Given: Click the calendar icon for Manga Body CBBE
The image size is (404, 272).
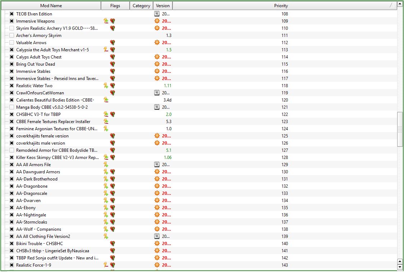Looking at the screenshot, I should pos(157,107).
